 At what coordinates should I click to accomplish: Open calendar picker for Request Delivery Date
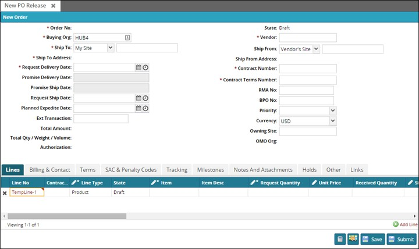139,67
